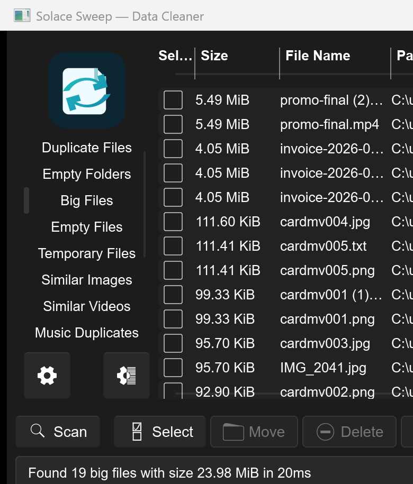This screenshot has height=484, width=413.
Task: Go to Empty Files tool
Action: point(87,227)
